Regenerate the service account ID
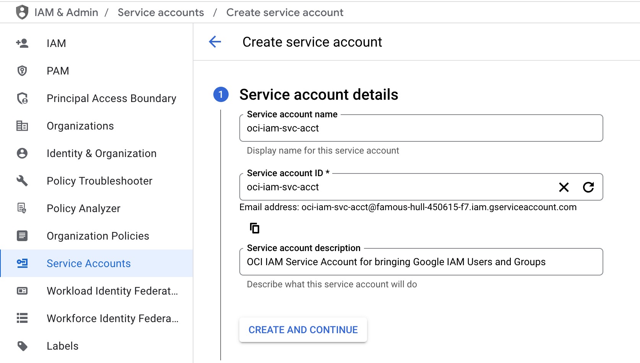The height and width of the screenshot is (363, 640). (x=588, y=187)
